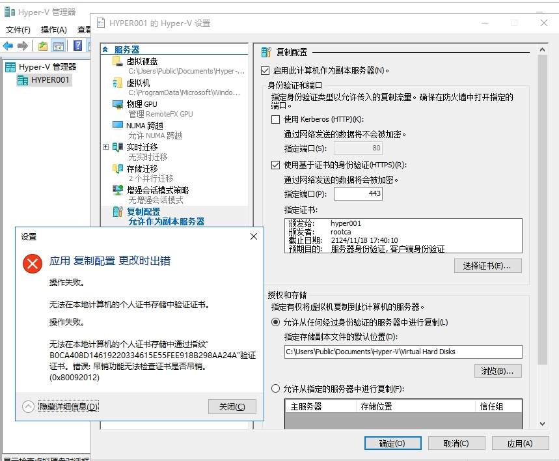Click the red error icon in the dialog
559x461 pixels.
33,264
